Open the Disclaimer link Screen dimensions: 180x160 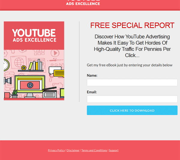pos(73,150)
